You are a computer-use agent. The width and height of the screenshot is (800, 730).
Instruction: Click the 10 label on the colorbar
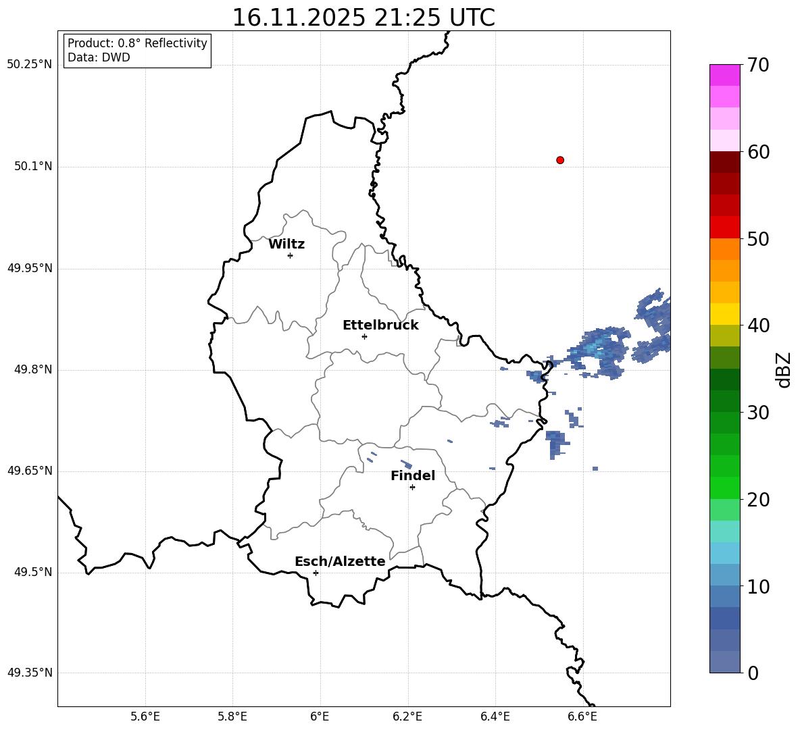[758, 587]
